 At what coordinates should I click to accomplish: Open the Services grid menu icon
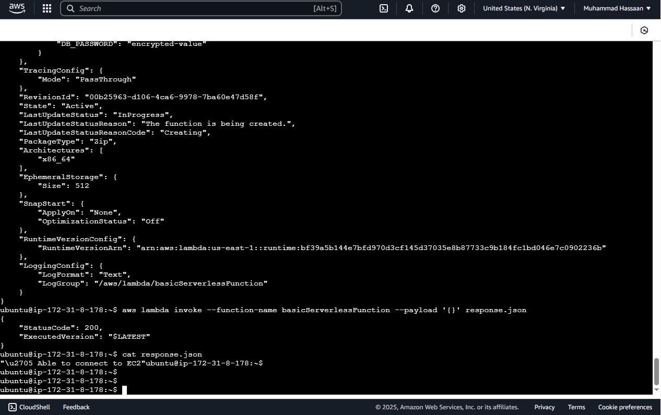click(46, 8)
